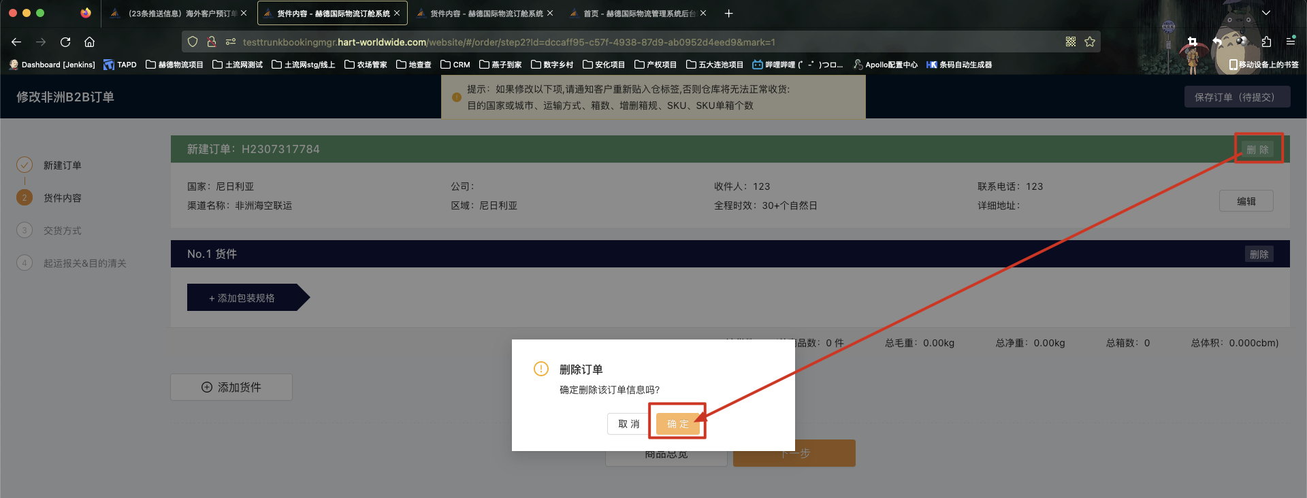1307x498 pixels.
Task: Open the CRM bookmark folder
Action: 455,65
